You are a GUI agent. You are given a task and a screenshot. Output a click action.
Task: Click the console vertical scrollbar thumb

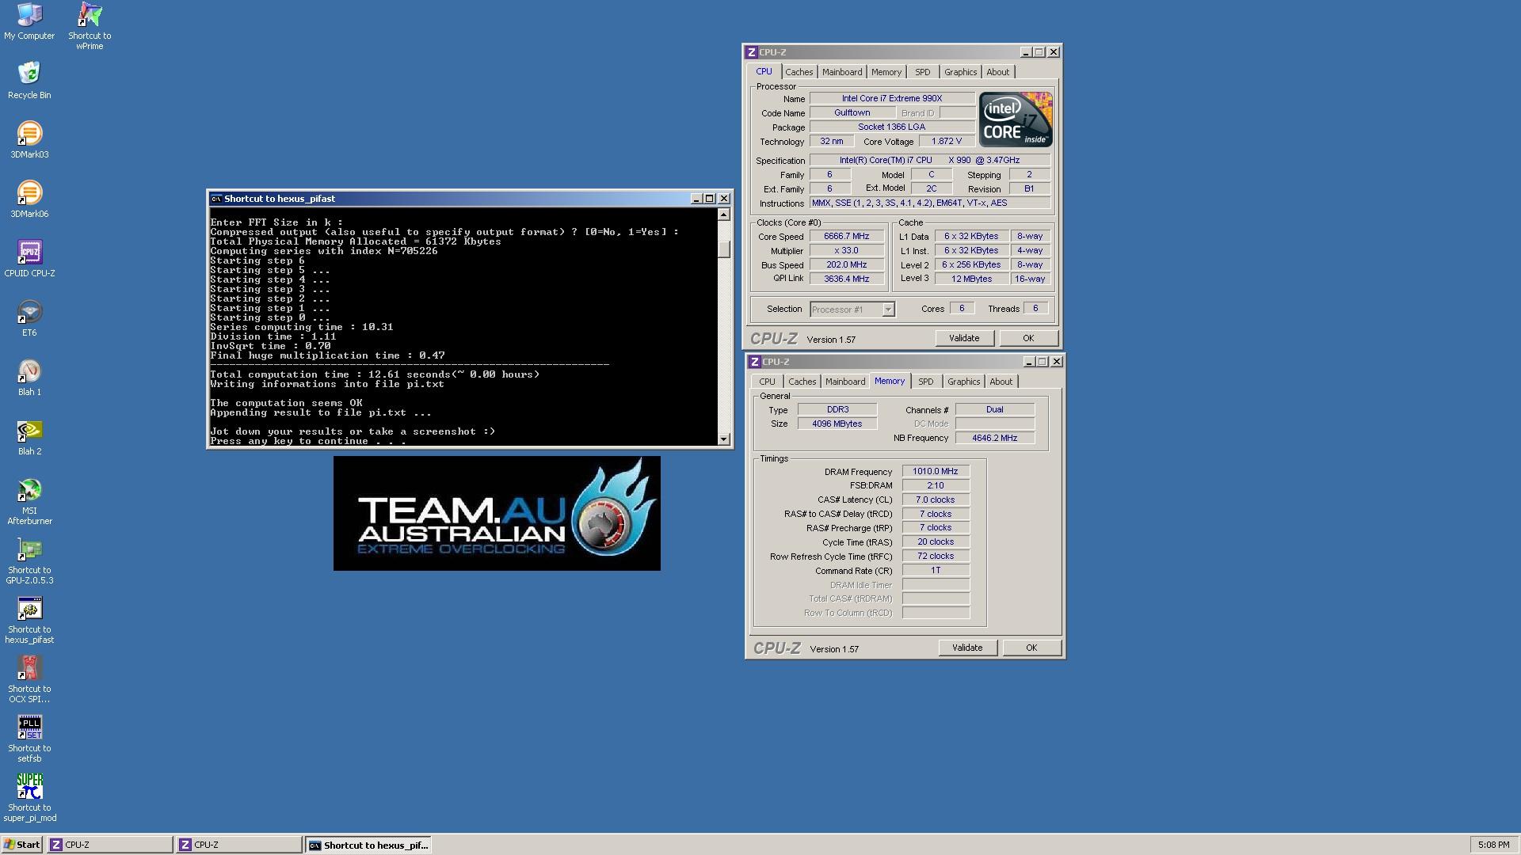tap(723, 249)
